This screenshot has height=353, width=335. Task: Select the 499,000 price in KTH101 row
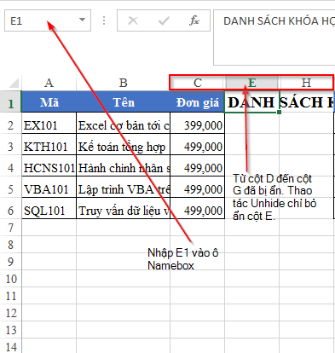pyautogui.click(x=198, y=145)
